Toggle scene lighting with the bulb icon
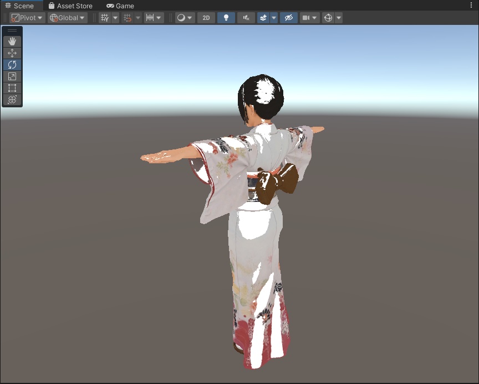 coord(226,17)
